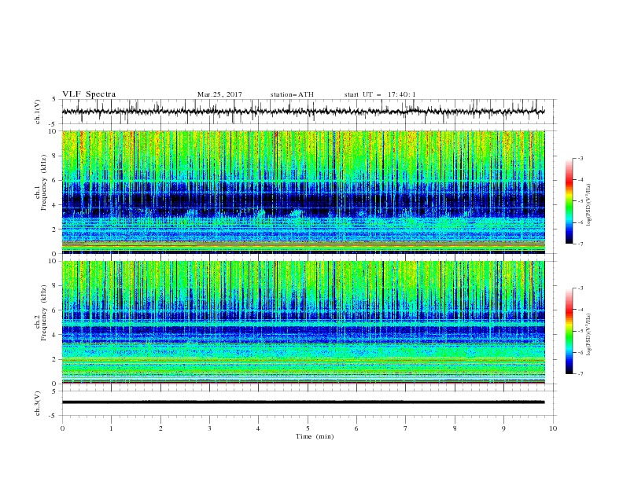Click the ch.3 voltage waveform trace
This screenshot has width=623, height=481.
pyautogui.click(x=303, y=402)
